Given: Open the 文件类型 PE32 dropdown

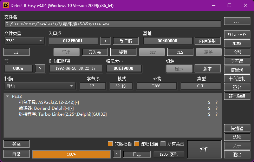Looking at the screenshot, I should click(x=24, y=41).
